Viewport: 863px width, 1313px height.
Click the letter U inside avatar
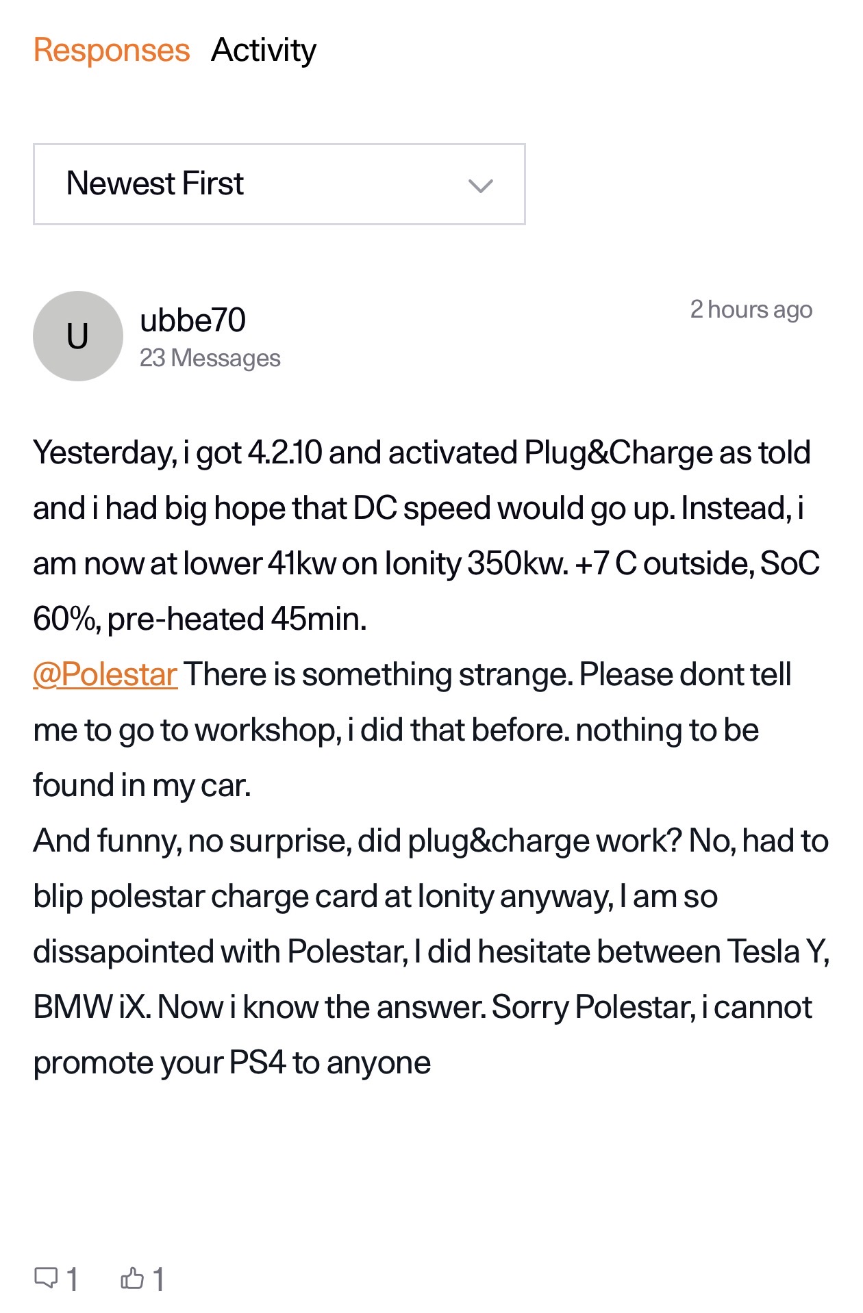77,337
